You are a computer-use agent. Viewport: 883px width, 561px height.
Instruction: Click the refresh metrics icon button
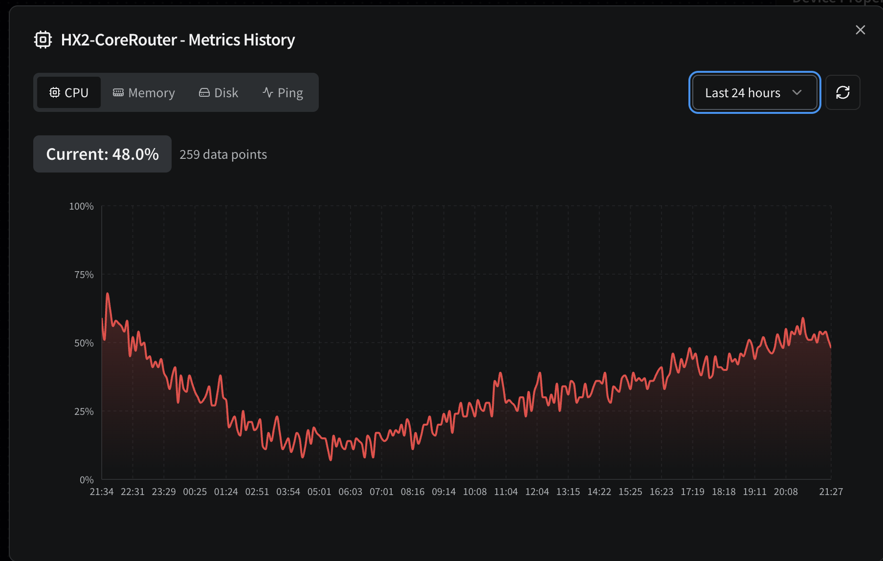pyautogui.click(x=842, y=92)
